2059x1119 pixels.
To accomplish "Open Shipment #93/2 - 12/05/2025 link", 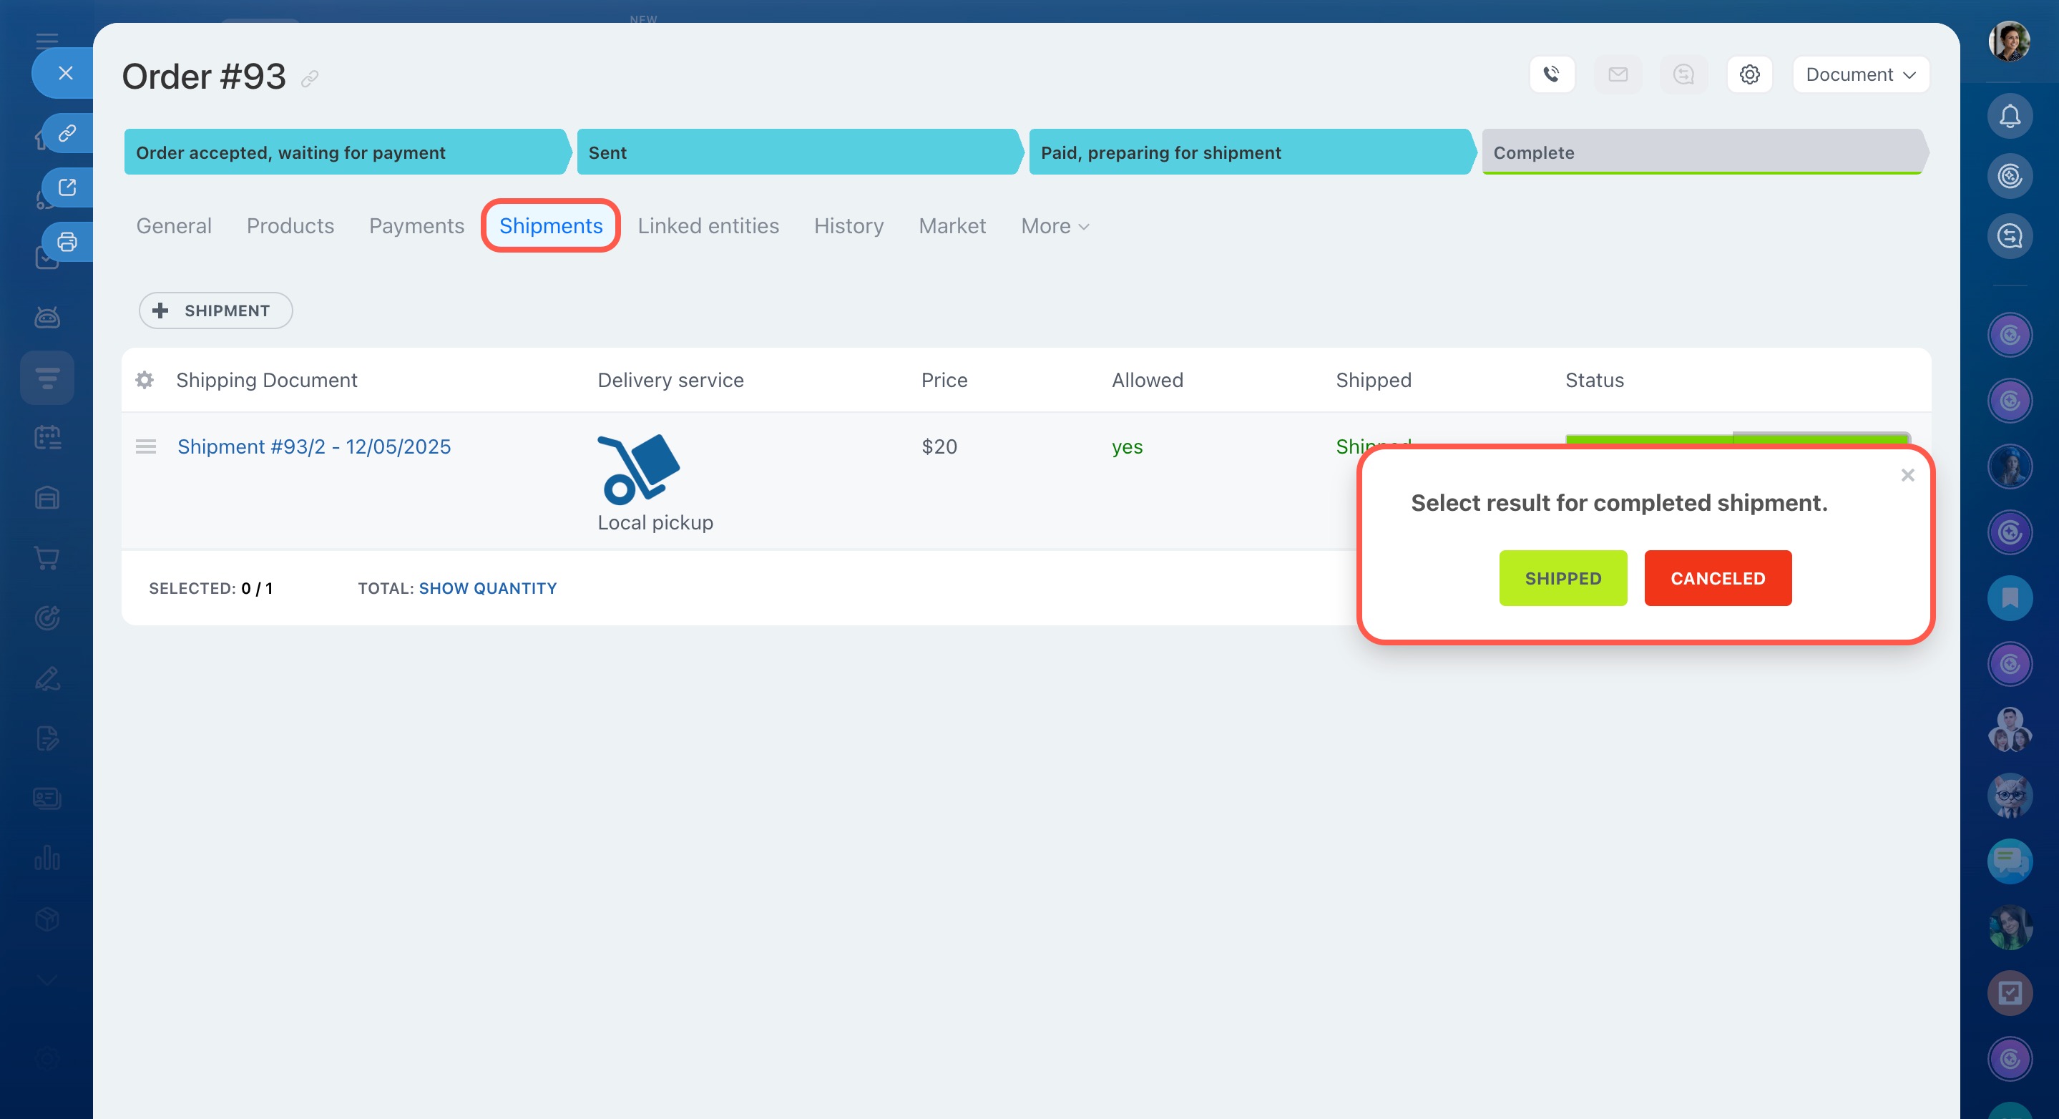I will 314,446.
